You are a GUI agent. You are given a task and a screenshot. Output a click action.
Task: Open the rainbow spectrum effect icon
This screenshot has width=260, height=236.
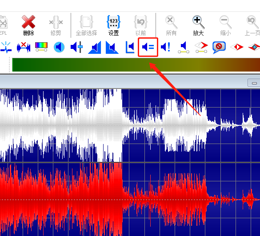coord(41,47)
